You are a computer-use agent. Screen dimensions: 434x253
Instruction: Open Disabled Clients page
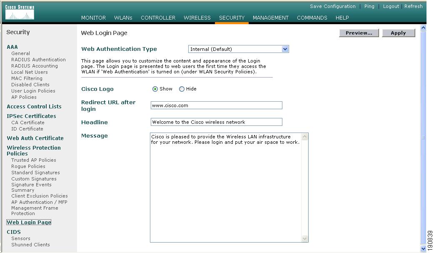[30, 85]
